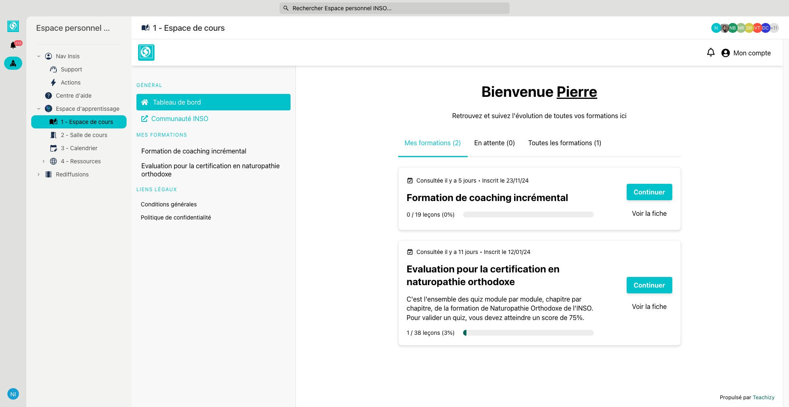This screenshot has height=407, width=789.
Task: Click the Formation de coaching incrémental card title
Action: [x=487, y=198]
